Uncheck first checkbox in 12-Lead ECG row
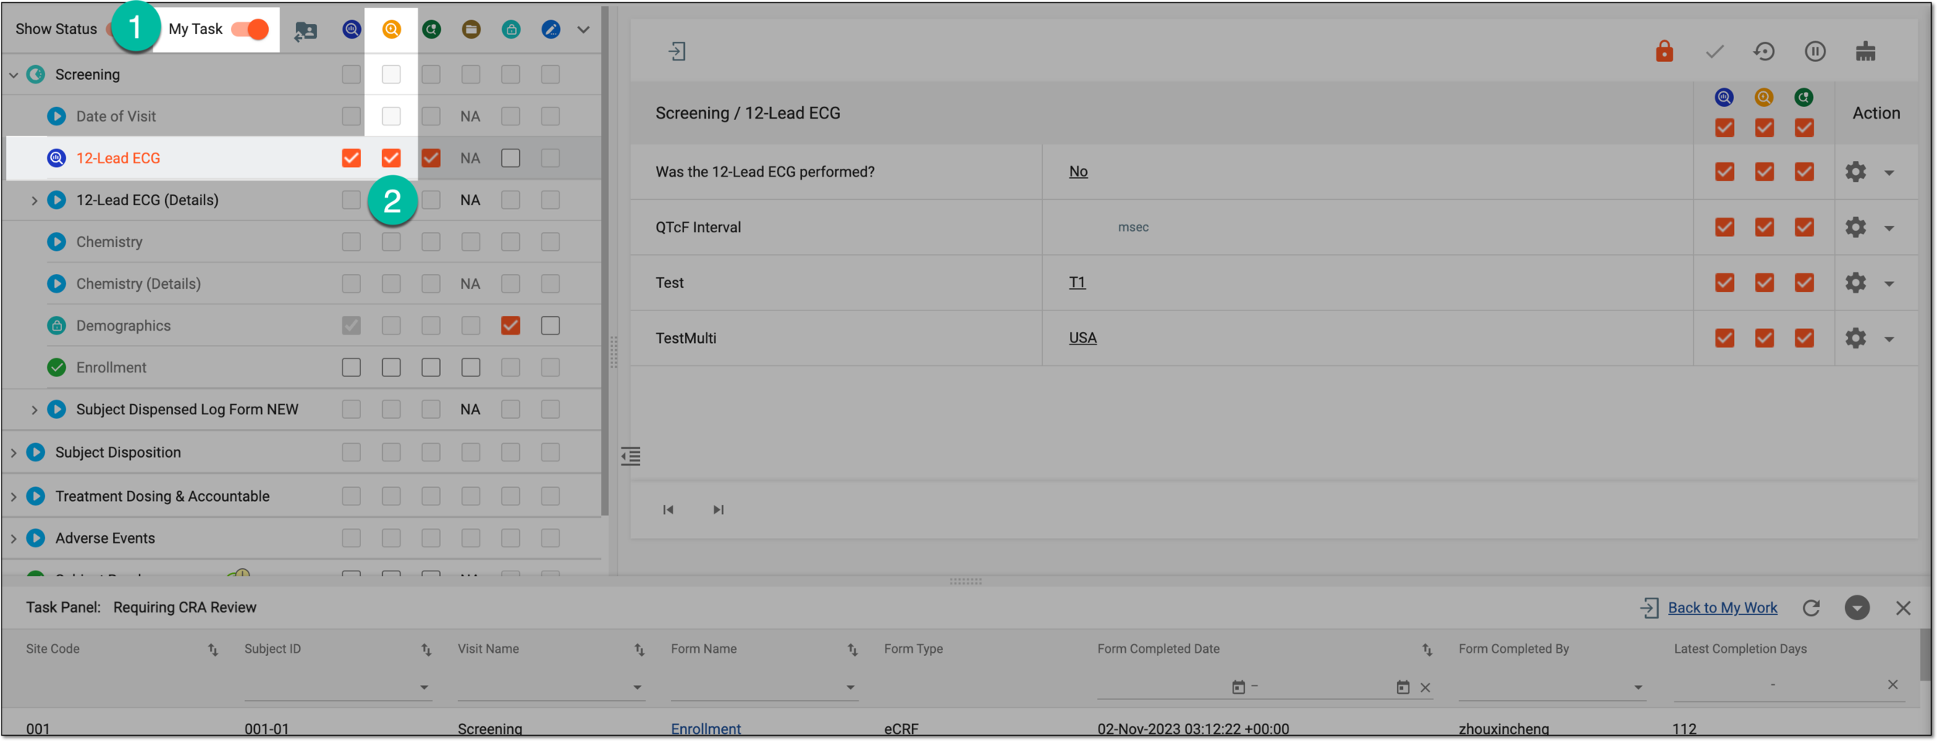Image resolution: width=1937 pixels, height=741 pixels. 351,158
